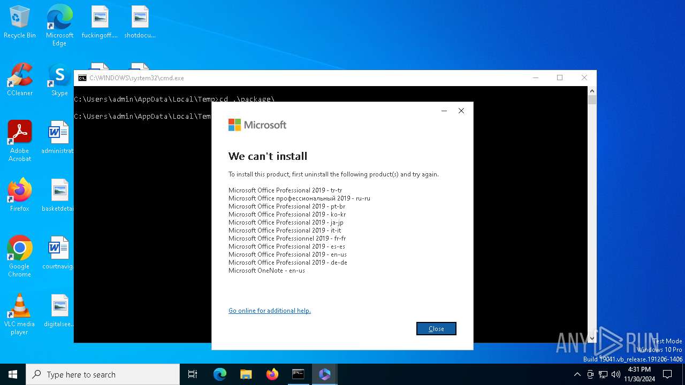Viewport: 685px width, 385px height.
Task: Click the 'We can't install' heading
Action: [268, 156]
